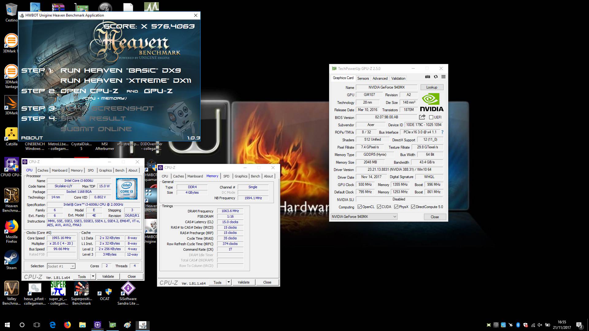Toggle the DirectCompute 5.0 checkbox in GPU-Z
Screen dimensions: 589x331
413,207
